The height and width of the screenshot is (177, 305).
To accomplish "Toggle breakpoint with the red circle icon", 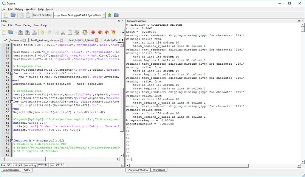I will point(93,32).
